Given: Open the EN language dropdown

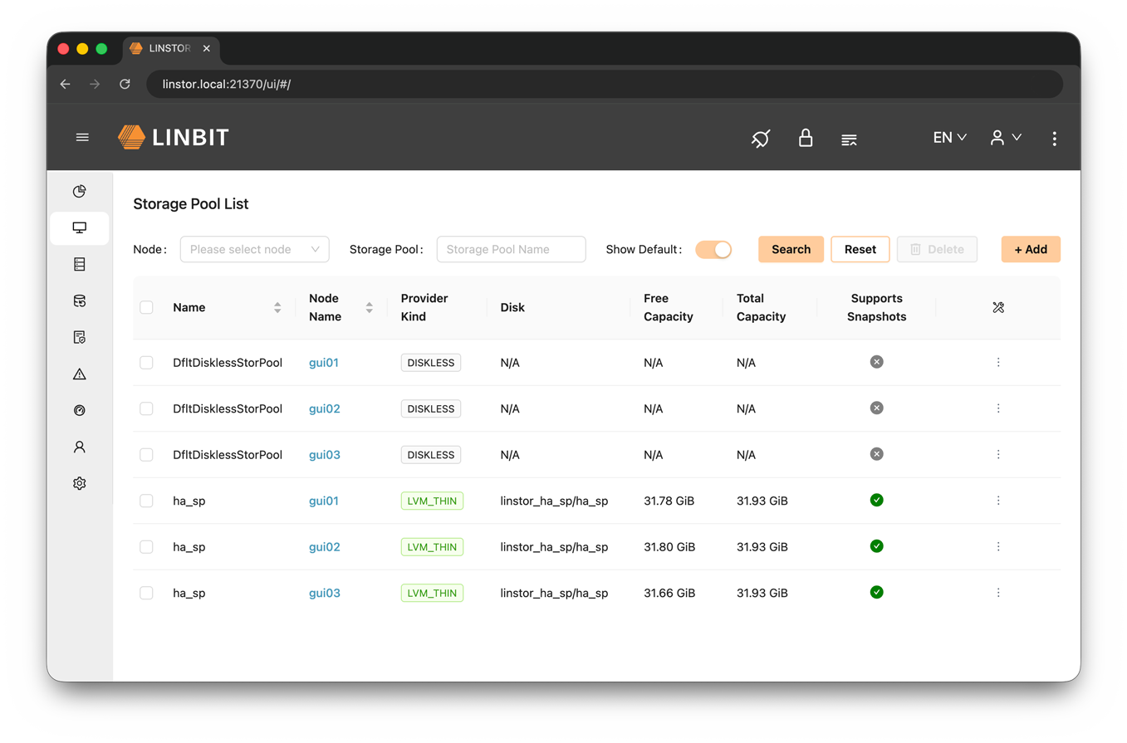Looking at the screenshot, I should 949,138.
